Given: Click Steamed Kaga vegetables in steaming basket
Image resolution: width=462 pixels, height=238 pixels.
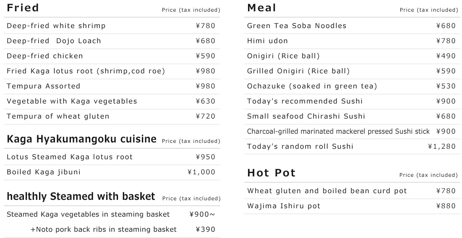Looking at the screenshot, I should [88, 215].
